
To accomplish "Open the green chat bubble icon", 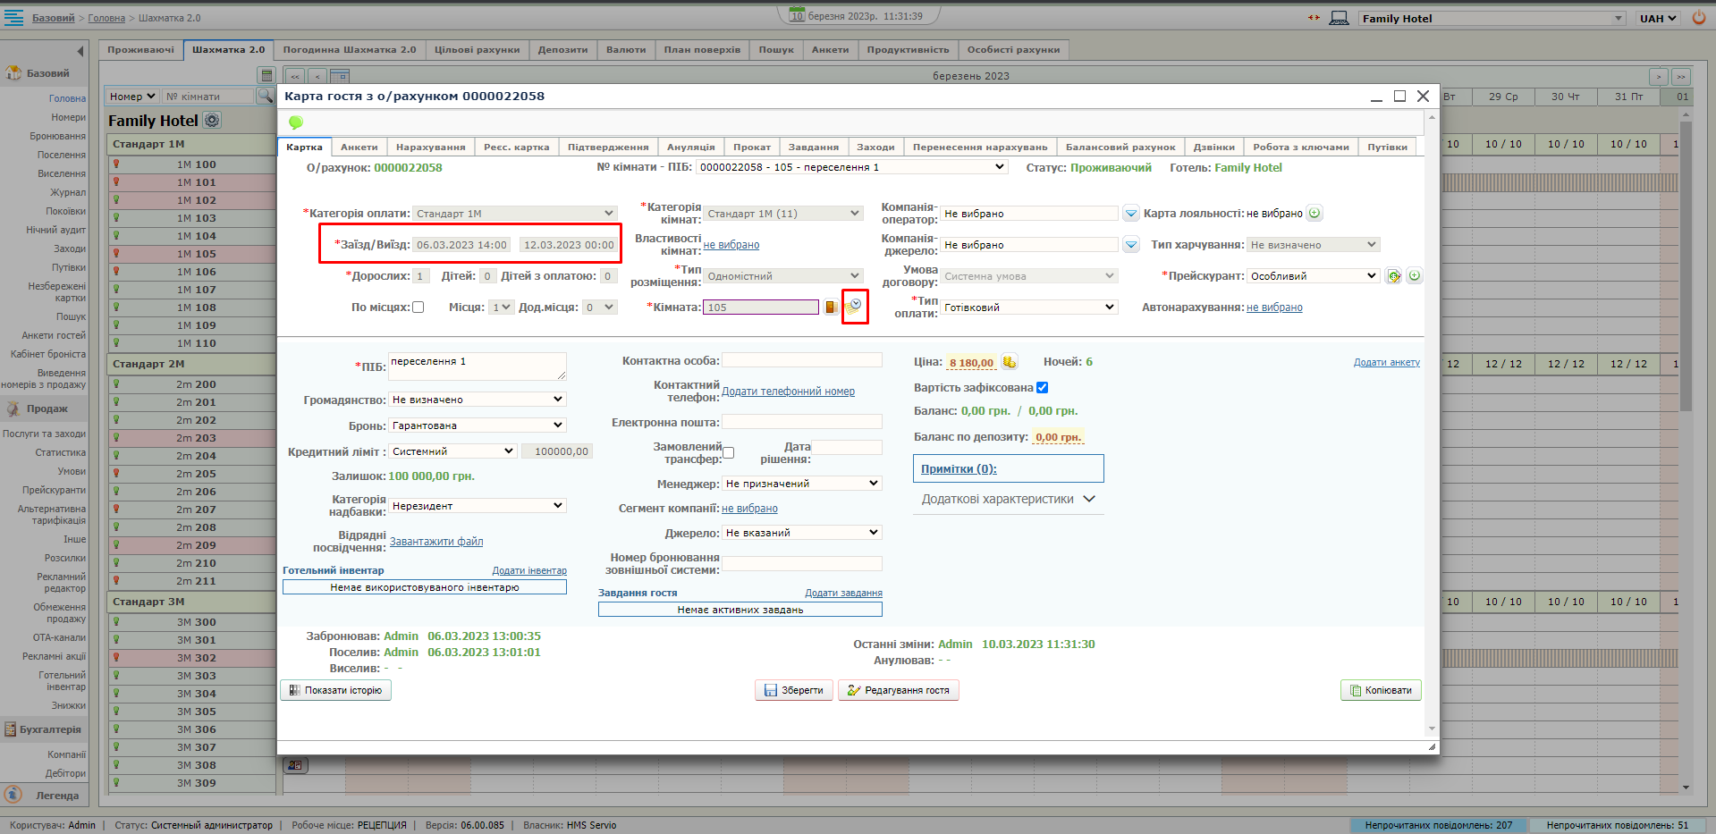I will [x=296, y=122].
